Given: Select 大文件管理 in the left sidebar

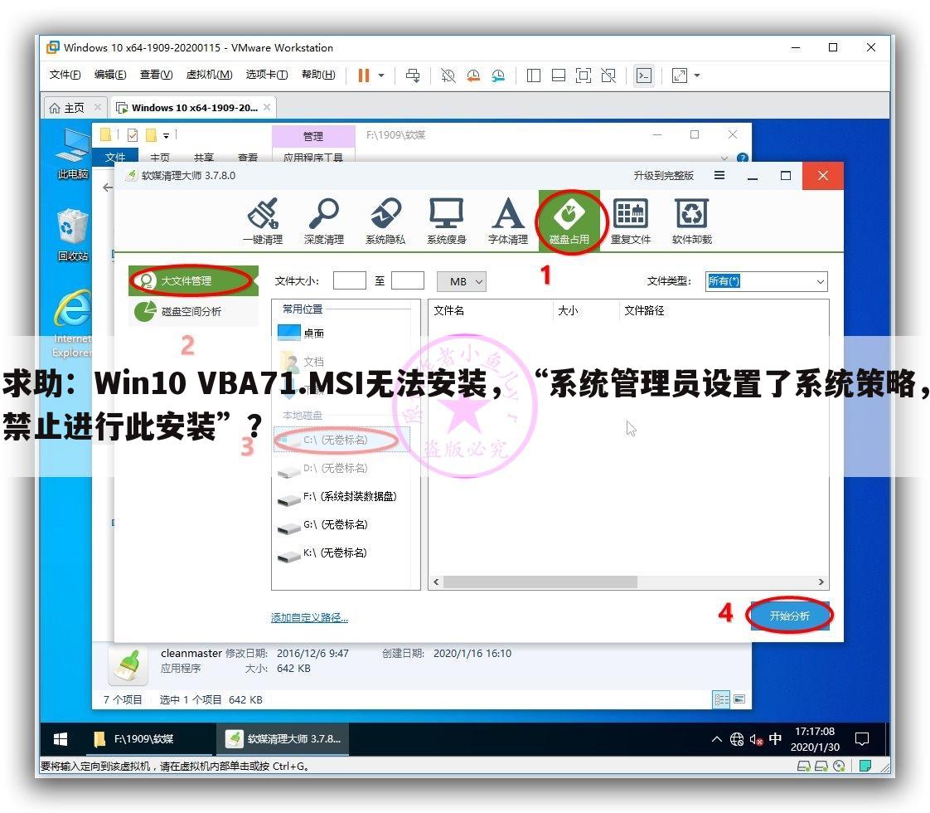Looking at the screenshot, I should click(193, 280).
